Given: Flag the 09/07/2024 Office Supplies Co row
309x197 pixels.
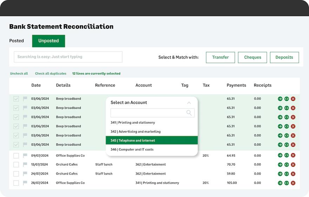Looking at the screenshot, I should (x=25, y=155).
